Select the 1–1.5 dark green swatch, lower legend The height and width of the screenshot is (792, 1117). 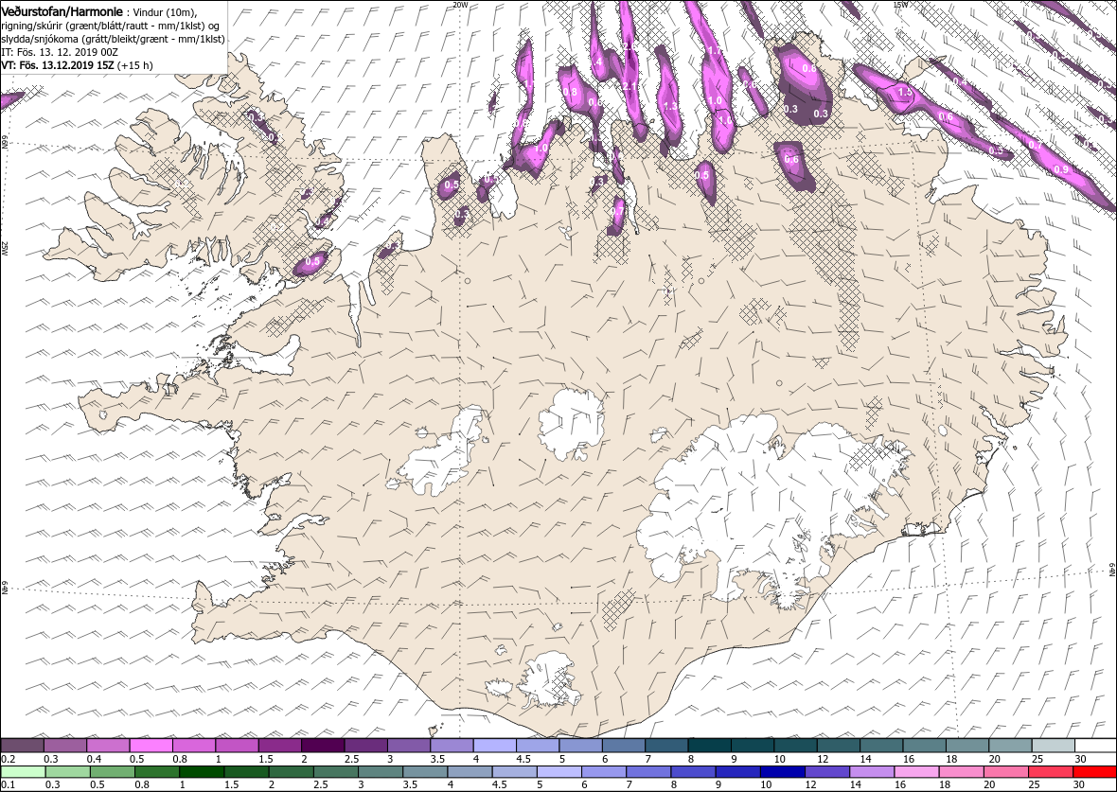pos(201,773)
